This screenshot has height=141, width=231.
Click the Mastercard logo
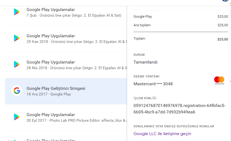click(x=219, y=80)
